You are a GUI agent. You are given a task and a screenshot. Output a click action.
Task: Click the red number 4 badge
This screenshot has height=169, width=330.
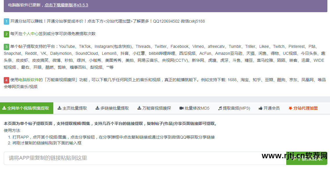click(x=7, y=80)
